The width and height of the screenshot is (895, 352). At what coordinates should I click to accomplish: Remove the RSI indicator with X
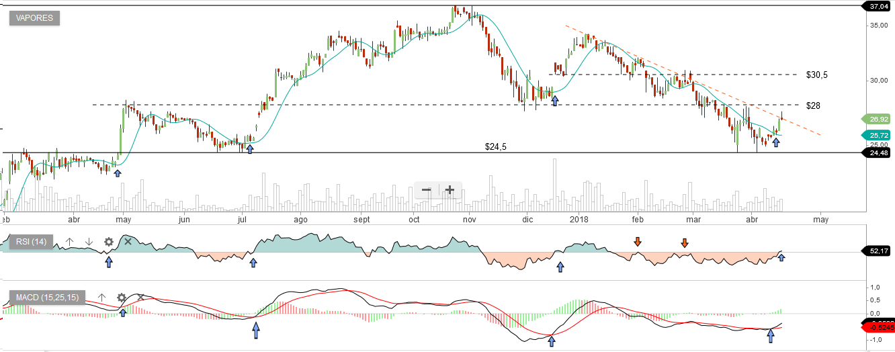pyautogui.click(x=128, y=241)
